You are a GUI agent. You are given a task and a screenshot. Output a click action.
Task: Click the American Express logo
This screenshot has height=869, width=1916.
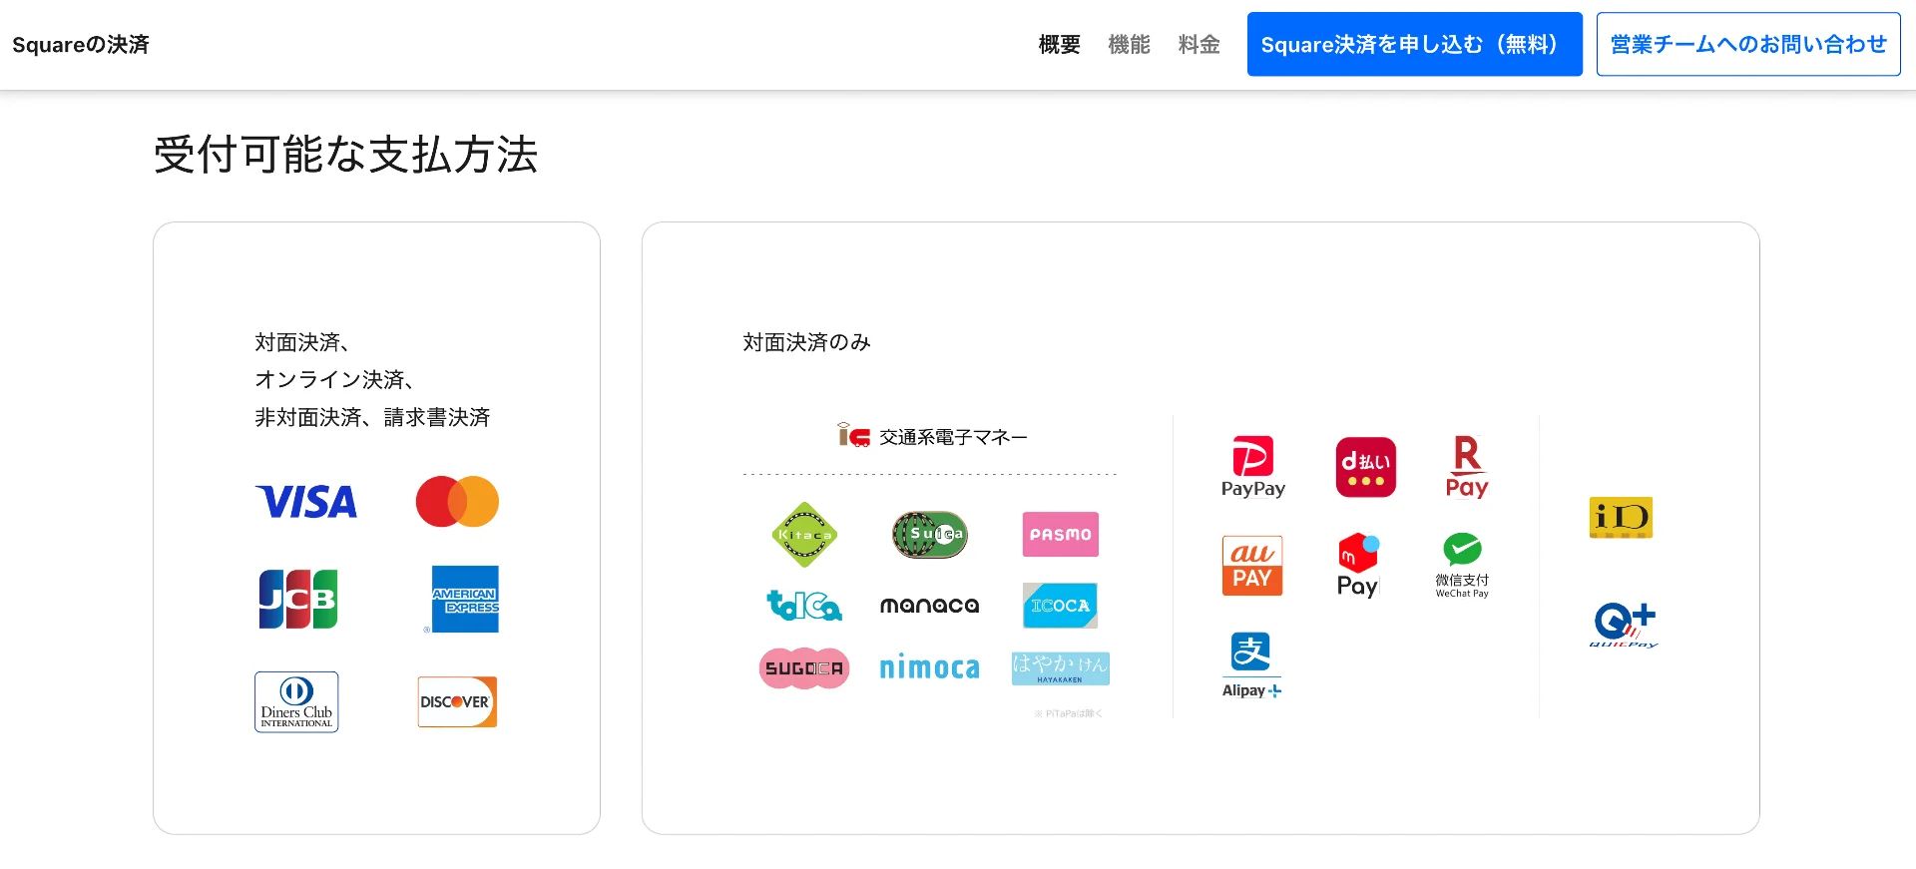coord(464,600)
